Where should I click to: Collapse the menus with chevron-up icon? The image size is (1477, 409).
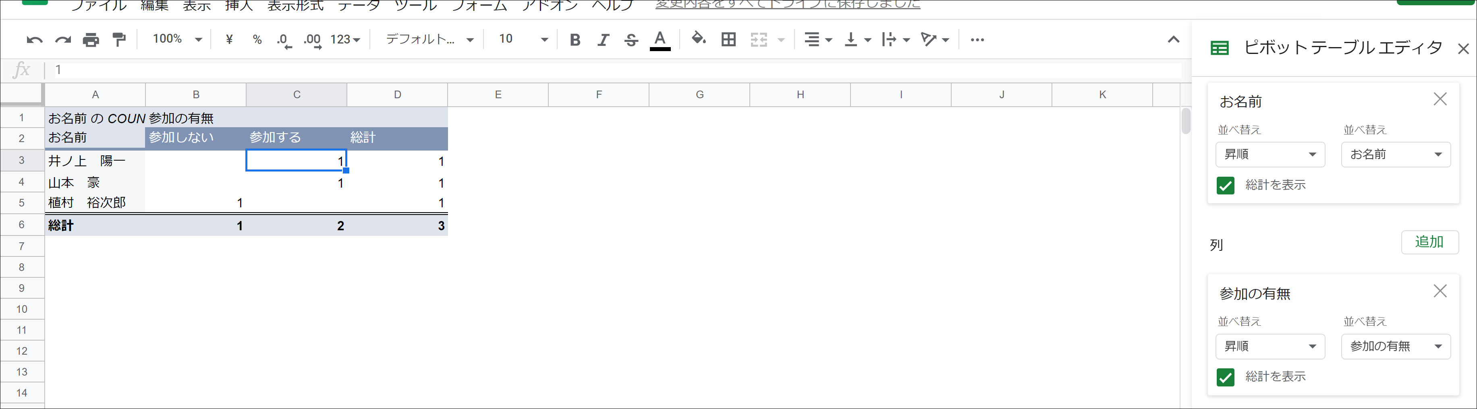1174,39
